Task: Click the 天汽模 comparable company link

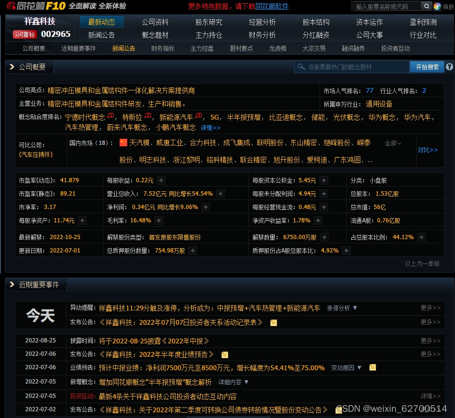Action: point(139,143)
